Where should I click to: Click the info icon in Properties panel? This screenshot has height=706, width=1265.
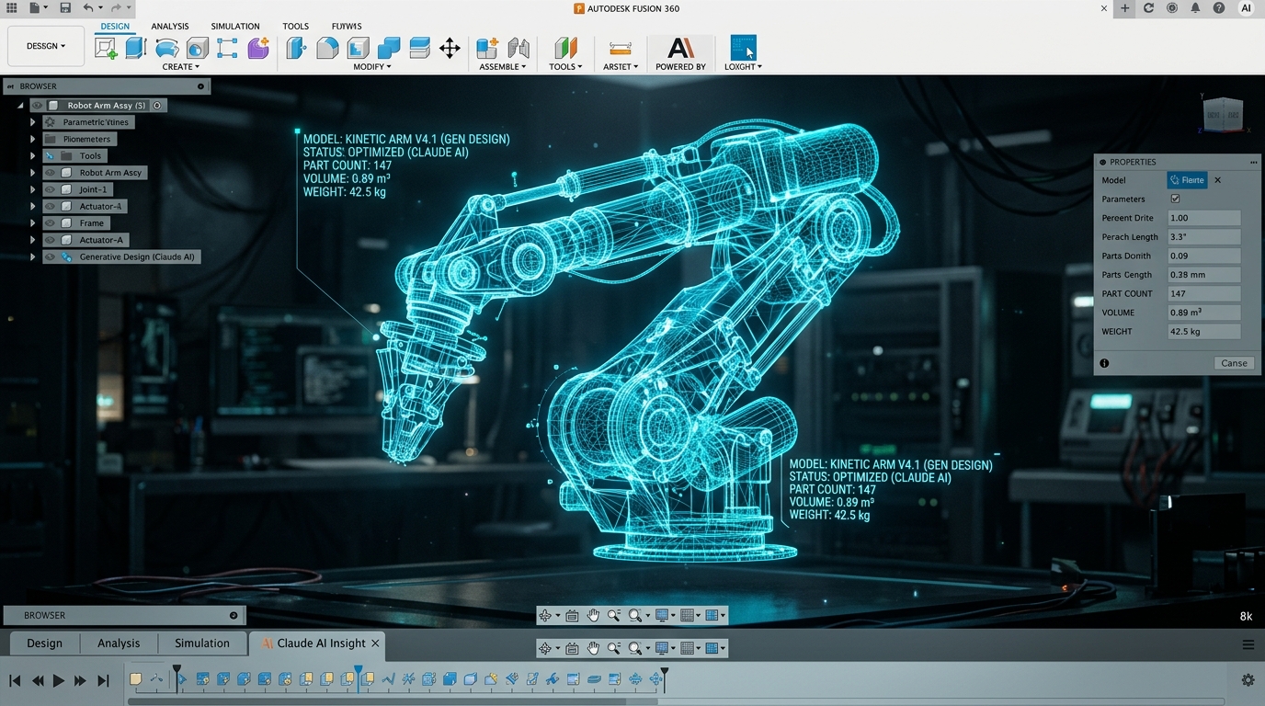tap(1104, 363)
